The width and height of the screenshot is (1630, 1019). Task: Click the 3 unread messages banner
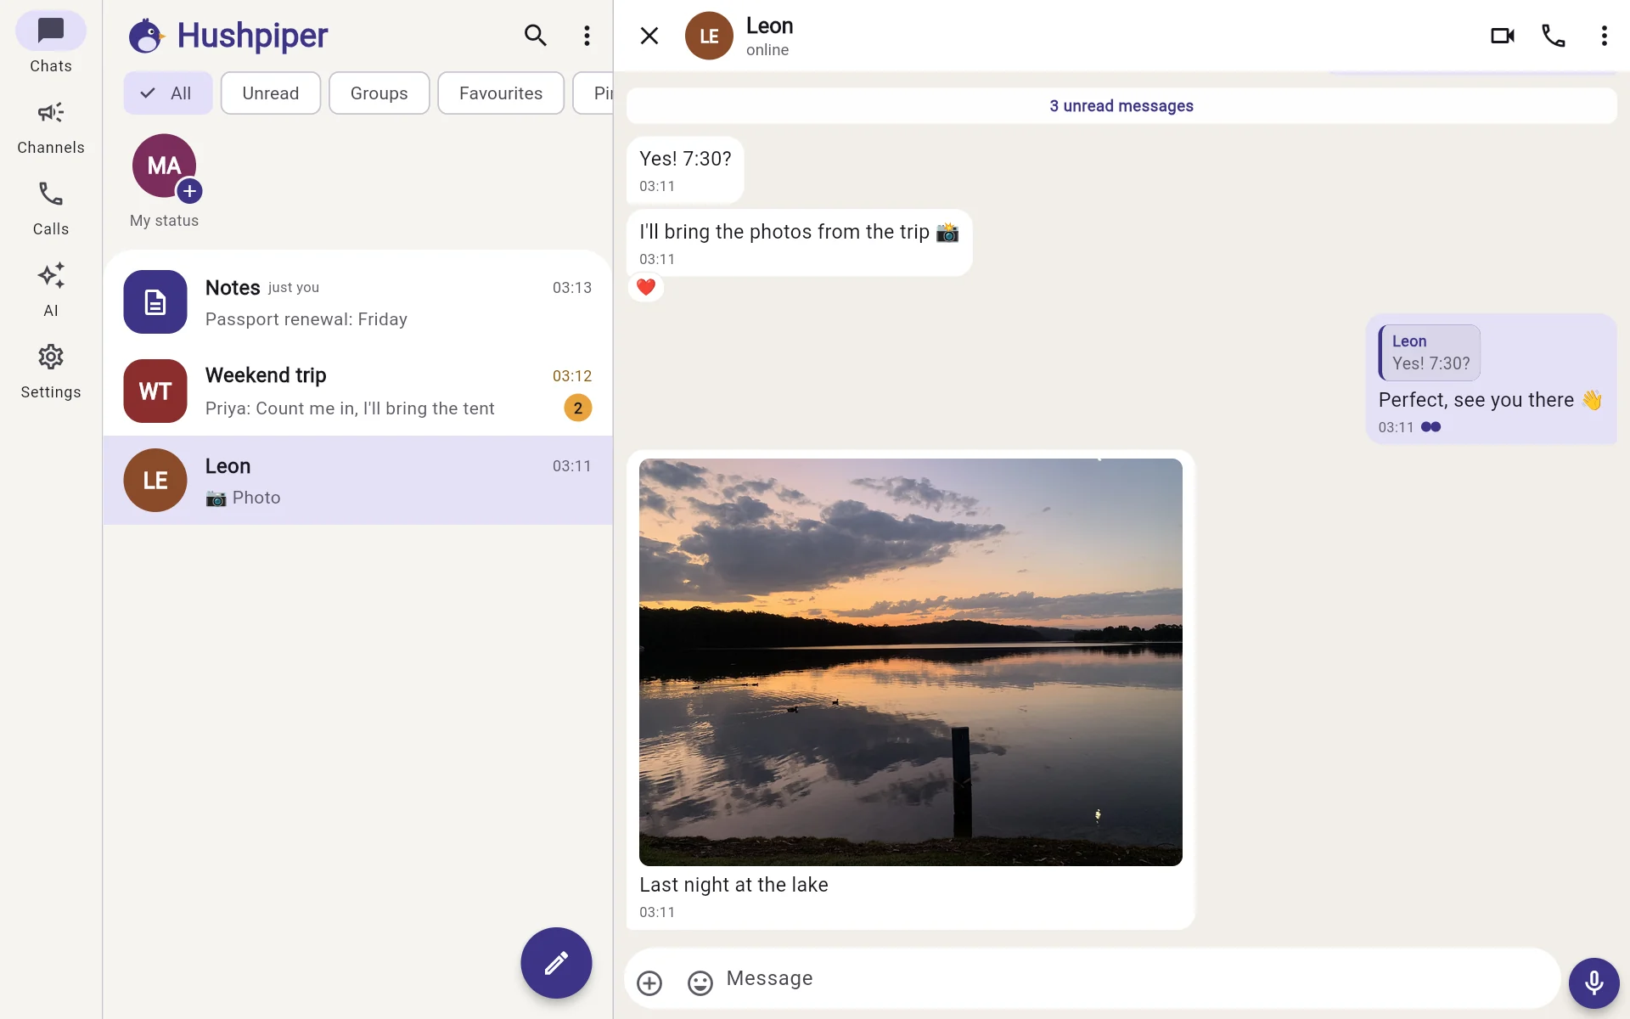point(1121,106)
